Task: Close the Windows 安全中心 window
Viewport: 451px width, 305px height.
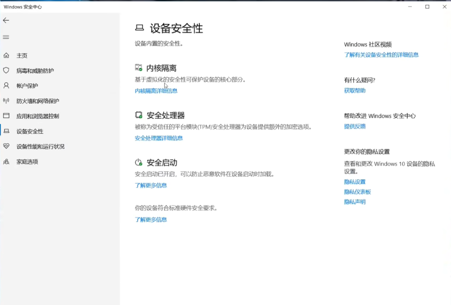Action: [x=444, y=7]
